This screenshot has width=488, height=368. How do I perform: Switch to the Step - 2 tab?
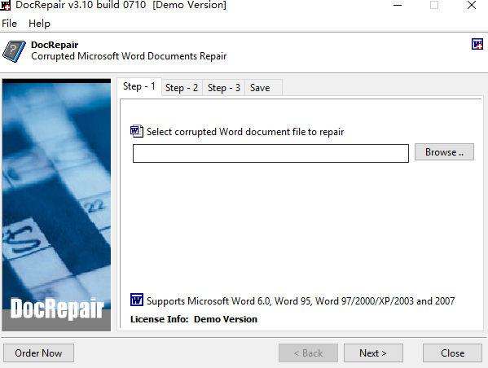point(182,88)
